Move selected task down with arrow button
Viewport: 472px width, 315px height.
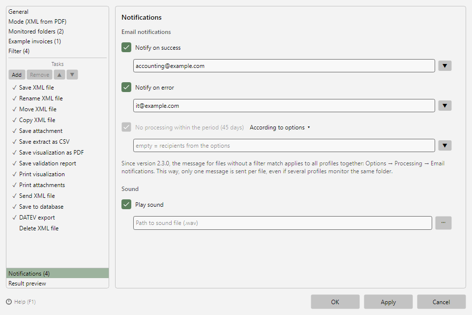pos(72,75)
